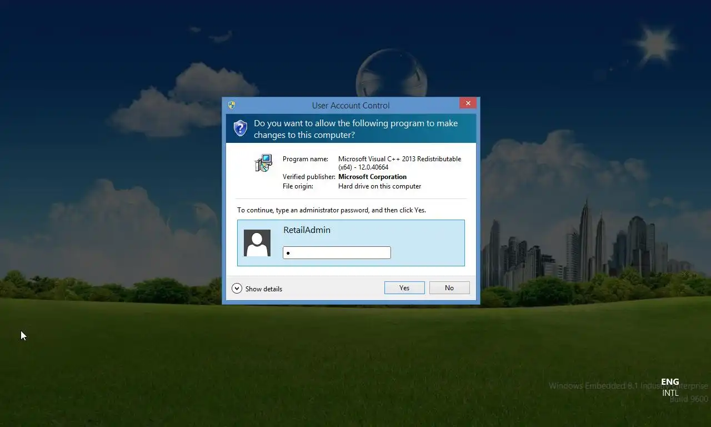Image resolution: width=711 pixels, height=427 pixels.
Task: Click No to deny changes
Action: point(449,287)
